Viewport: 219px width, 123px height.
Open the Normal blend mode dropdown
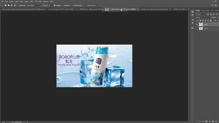[x=203, y=17]
